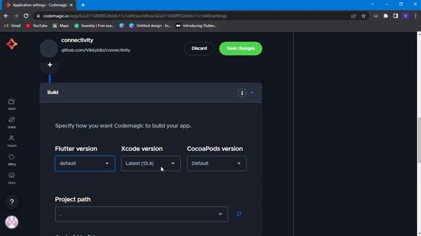Click the share page icon in address bar

coord(353,16)
